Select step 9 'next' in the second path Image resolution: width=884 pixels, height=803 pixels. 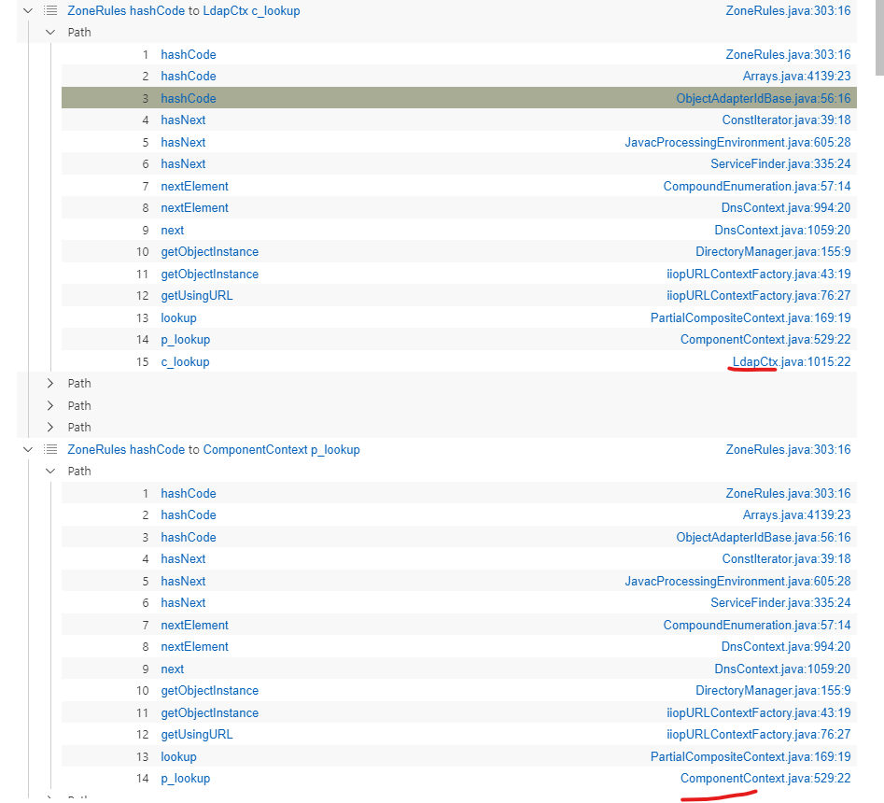pyautogui.click(x=172, y=669)
